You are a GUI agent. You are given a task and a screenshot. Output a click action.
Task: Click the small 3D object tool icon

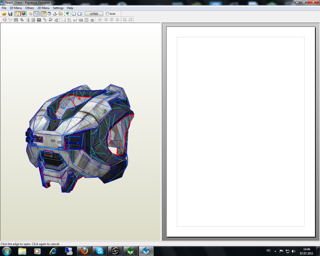pyautogui.click(x=45, y=20)
